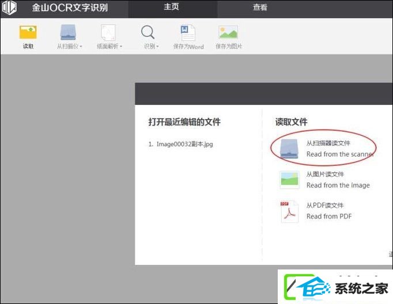Click the 金山OCR logo icon in title bar
Image resolution: width=393 pixels, height=304 pixels.
[x=10, y=7]
